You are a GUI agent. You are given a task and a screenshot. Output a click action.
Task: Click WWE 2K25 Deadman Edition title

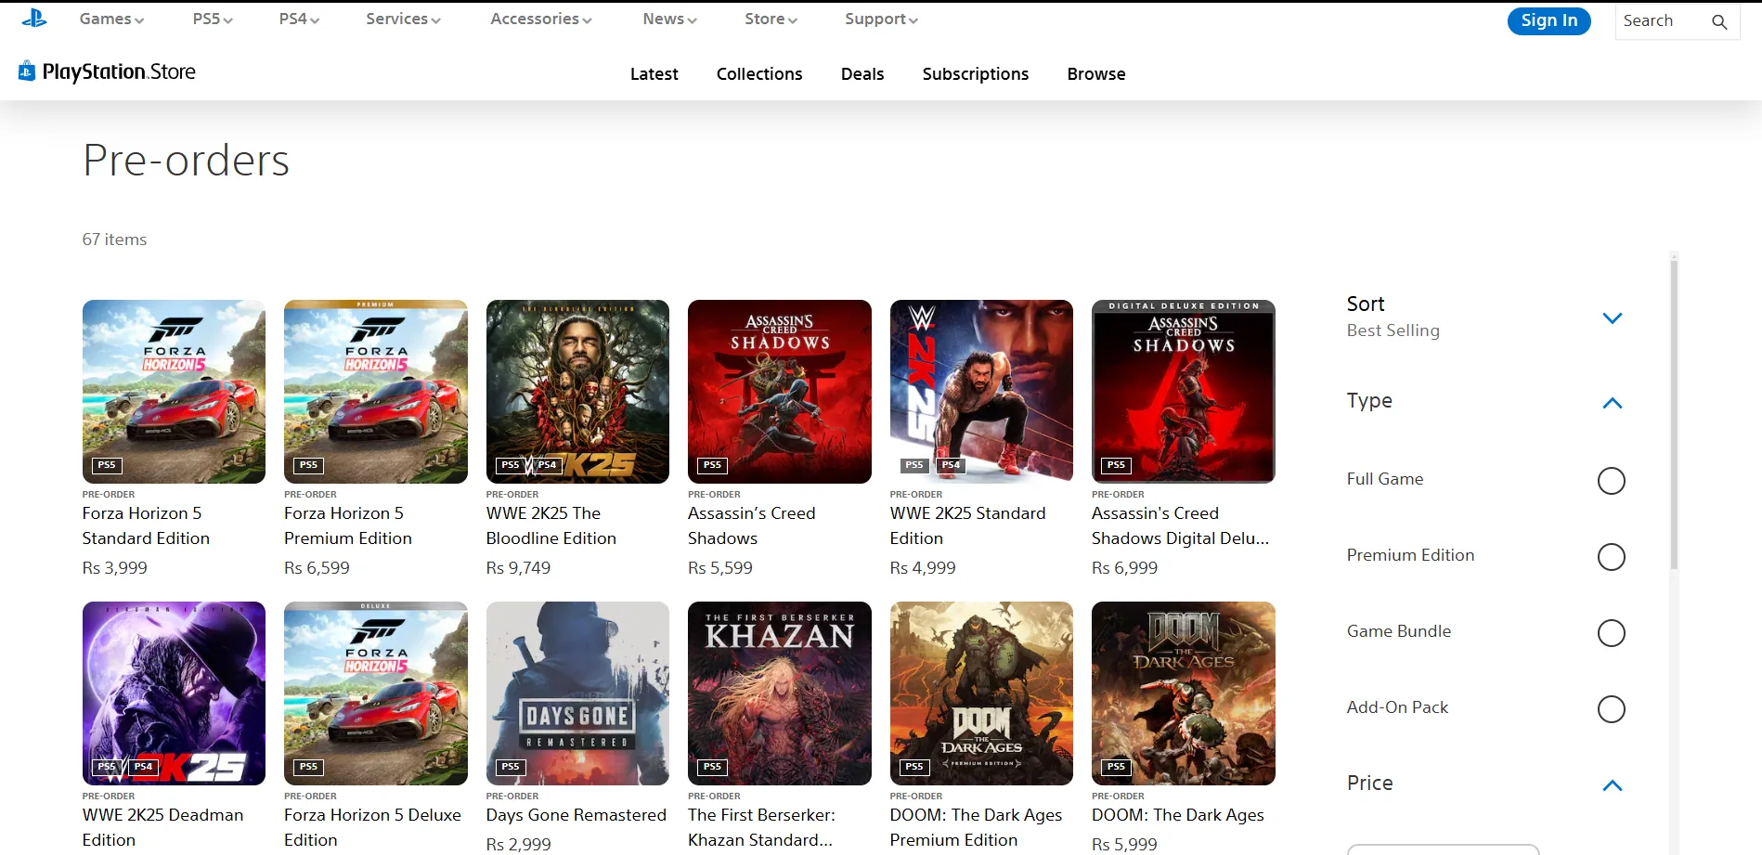point(162,827)
